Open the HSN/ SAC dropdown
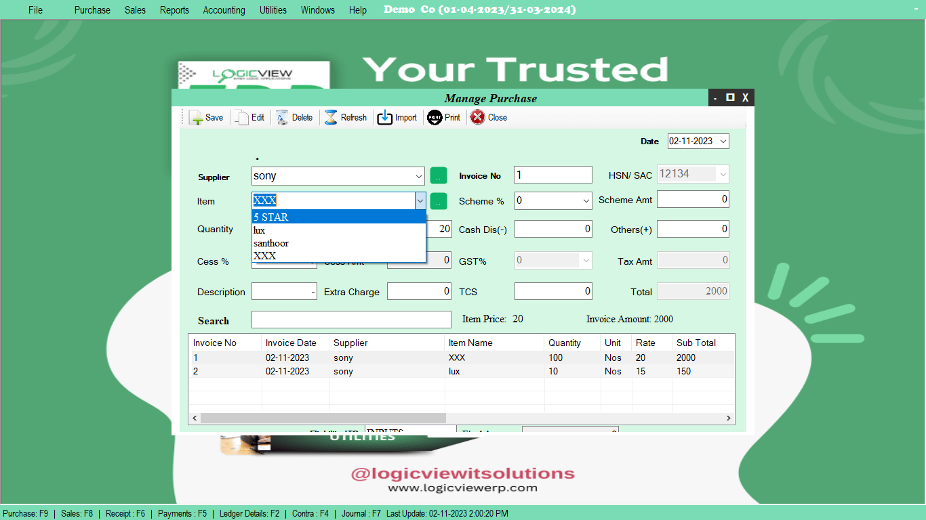This screenshot has width=926, height=520. (x=723, y=174)
